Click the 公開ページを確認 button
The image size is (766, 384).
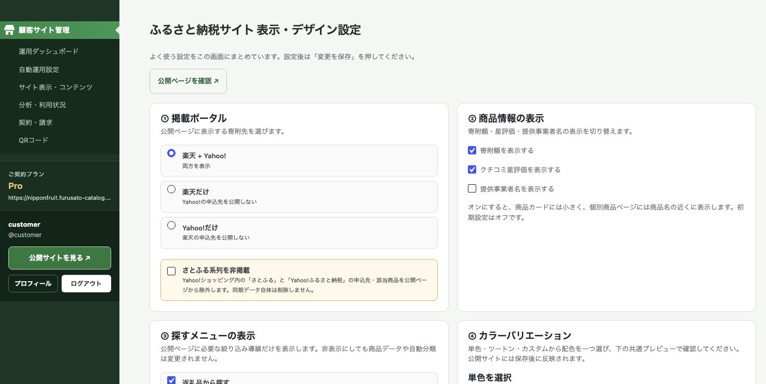[x=188, y=81]
